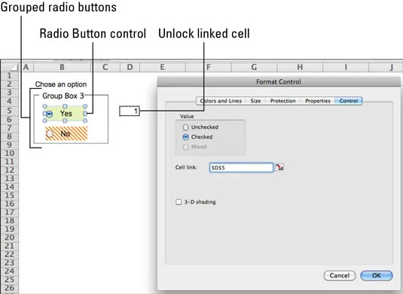Select column C header
The image size is (403, 294).
pos(105,67)
